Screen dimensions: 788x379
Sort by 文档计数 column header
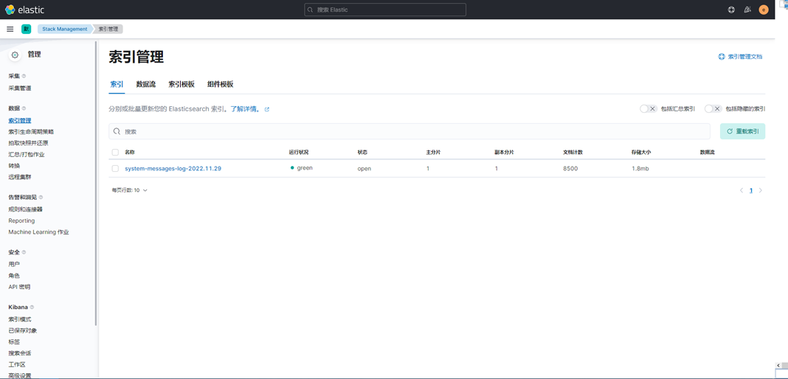(573, 152)
